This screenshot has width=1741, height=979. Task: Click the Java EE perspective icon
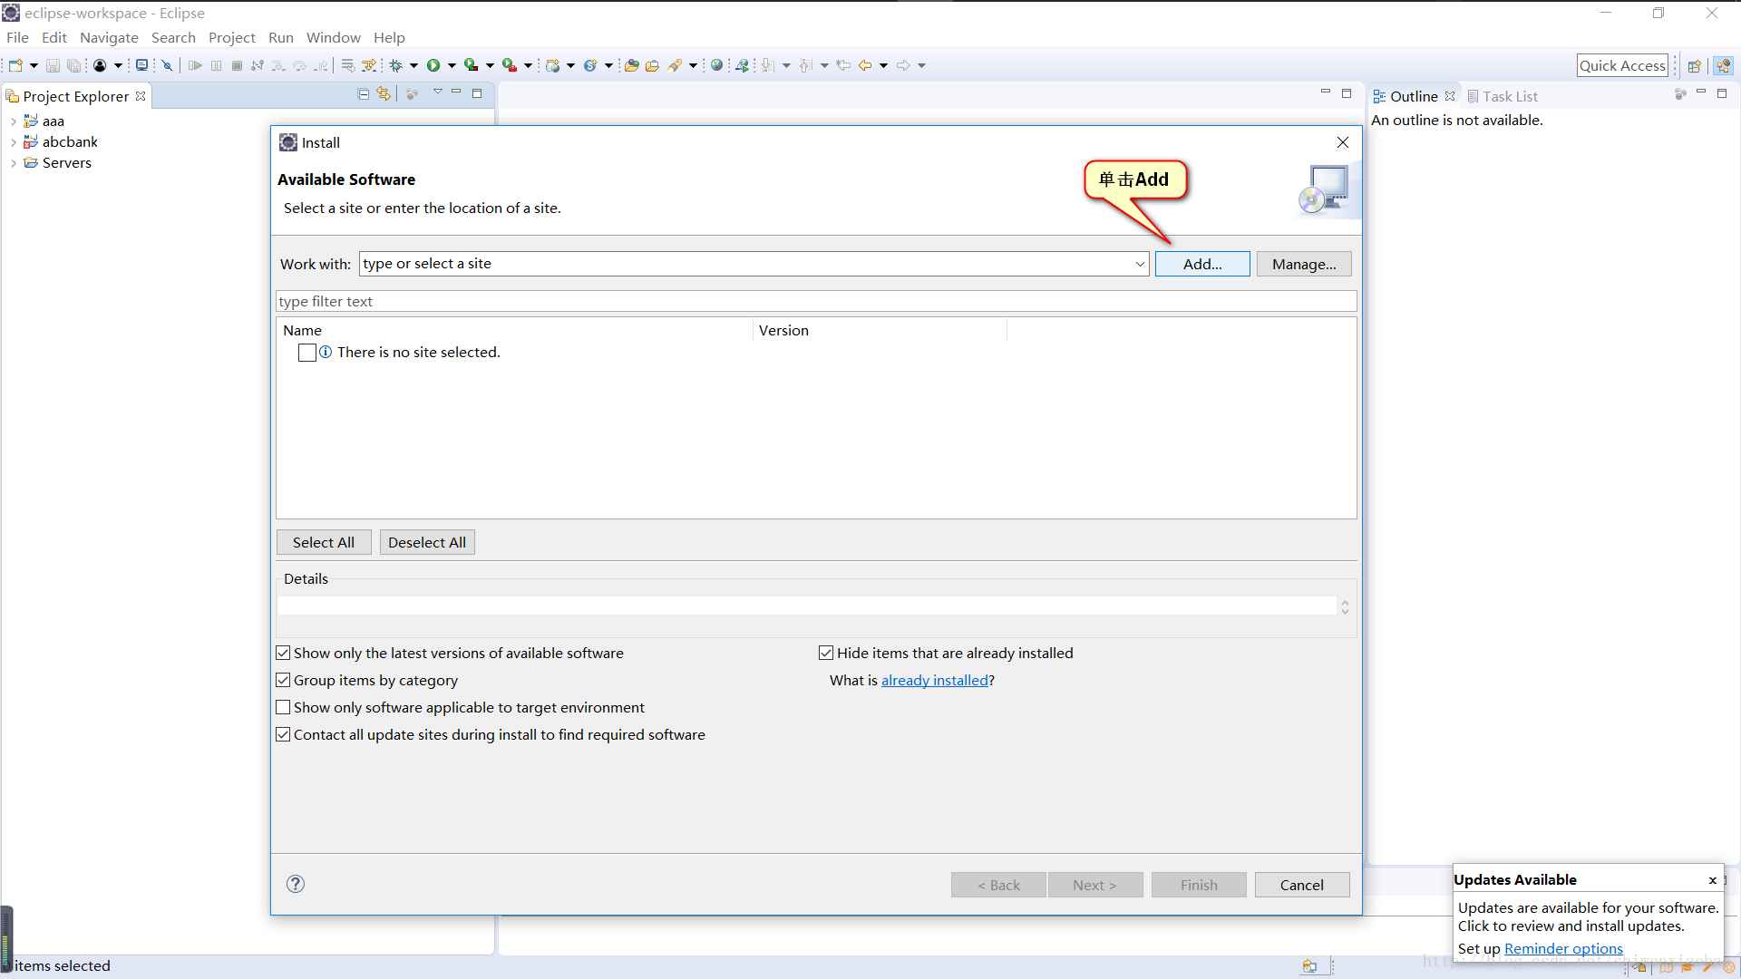(1723, 65)
